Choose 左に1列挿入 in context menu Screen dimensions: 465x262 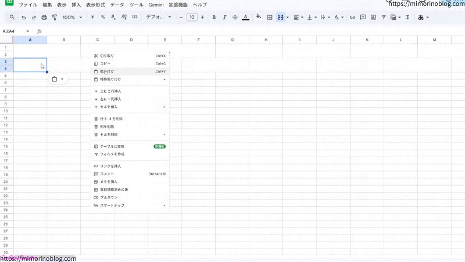(130, 99)
